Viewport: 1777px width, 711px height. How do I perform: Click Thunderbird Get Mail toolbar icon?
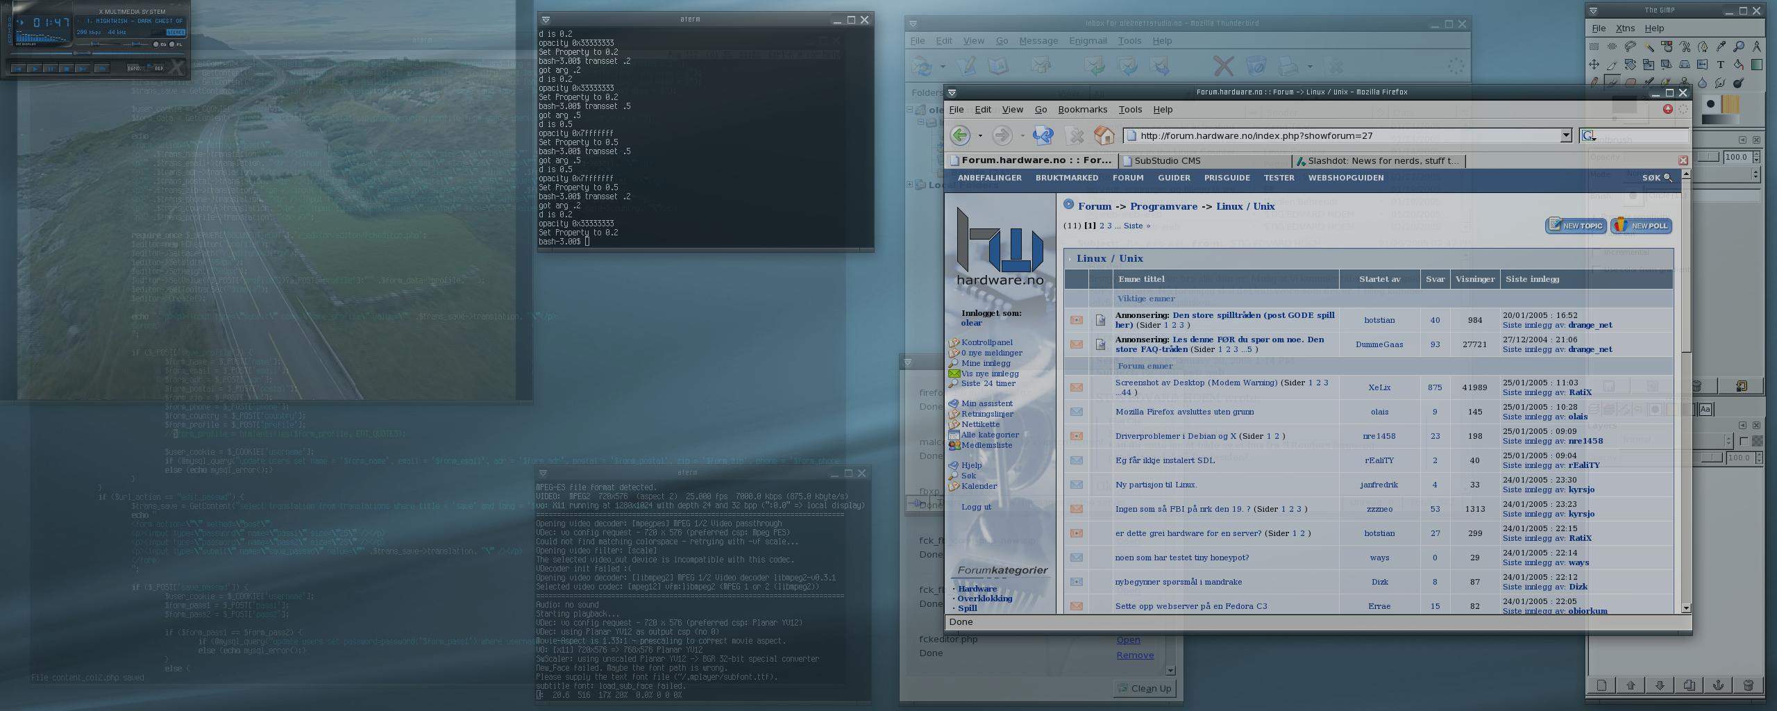(x=921, y=66)
